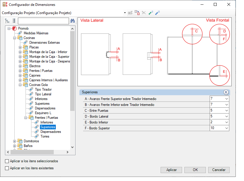This screenshot has height=181, width=244.
Task: Click the green arrow import configuration icon
Action: pyautogui.click(x=151, y=13)
